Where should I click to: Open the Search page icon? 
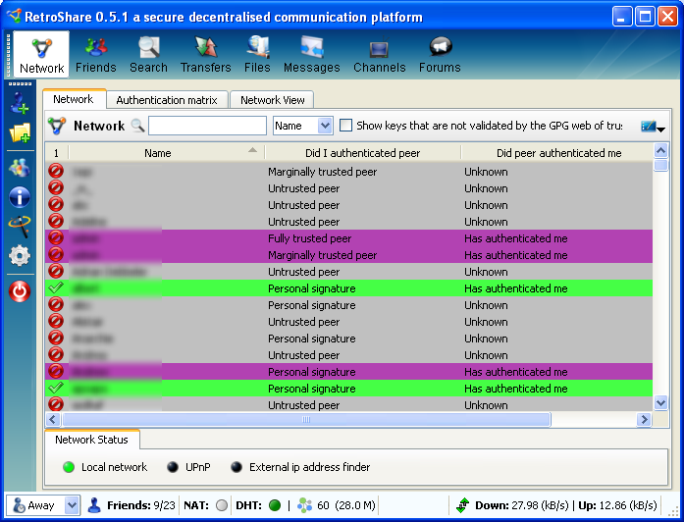coord(148,54)
